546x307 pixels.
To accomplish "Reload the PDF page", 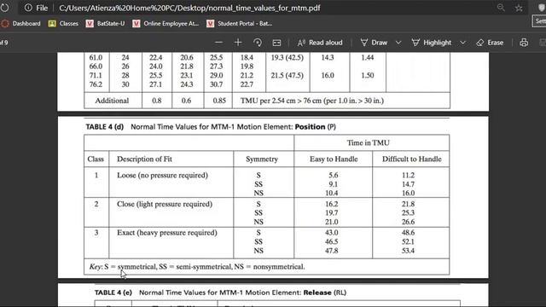I will pyautogui.click(x=4, y=8).
